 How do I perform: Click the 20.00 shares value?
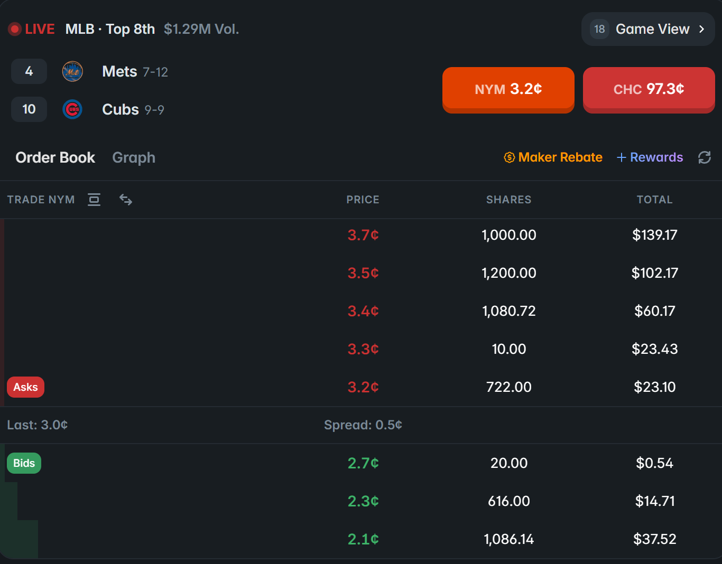click(509, 463)
